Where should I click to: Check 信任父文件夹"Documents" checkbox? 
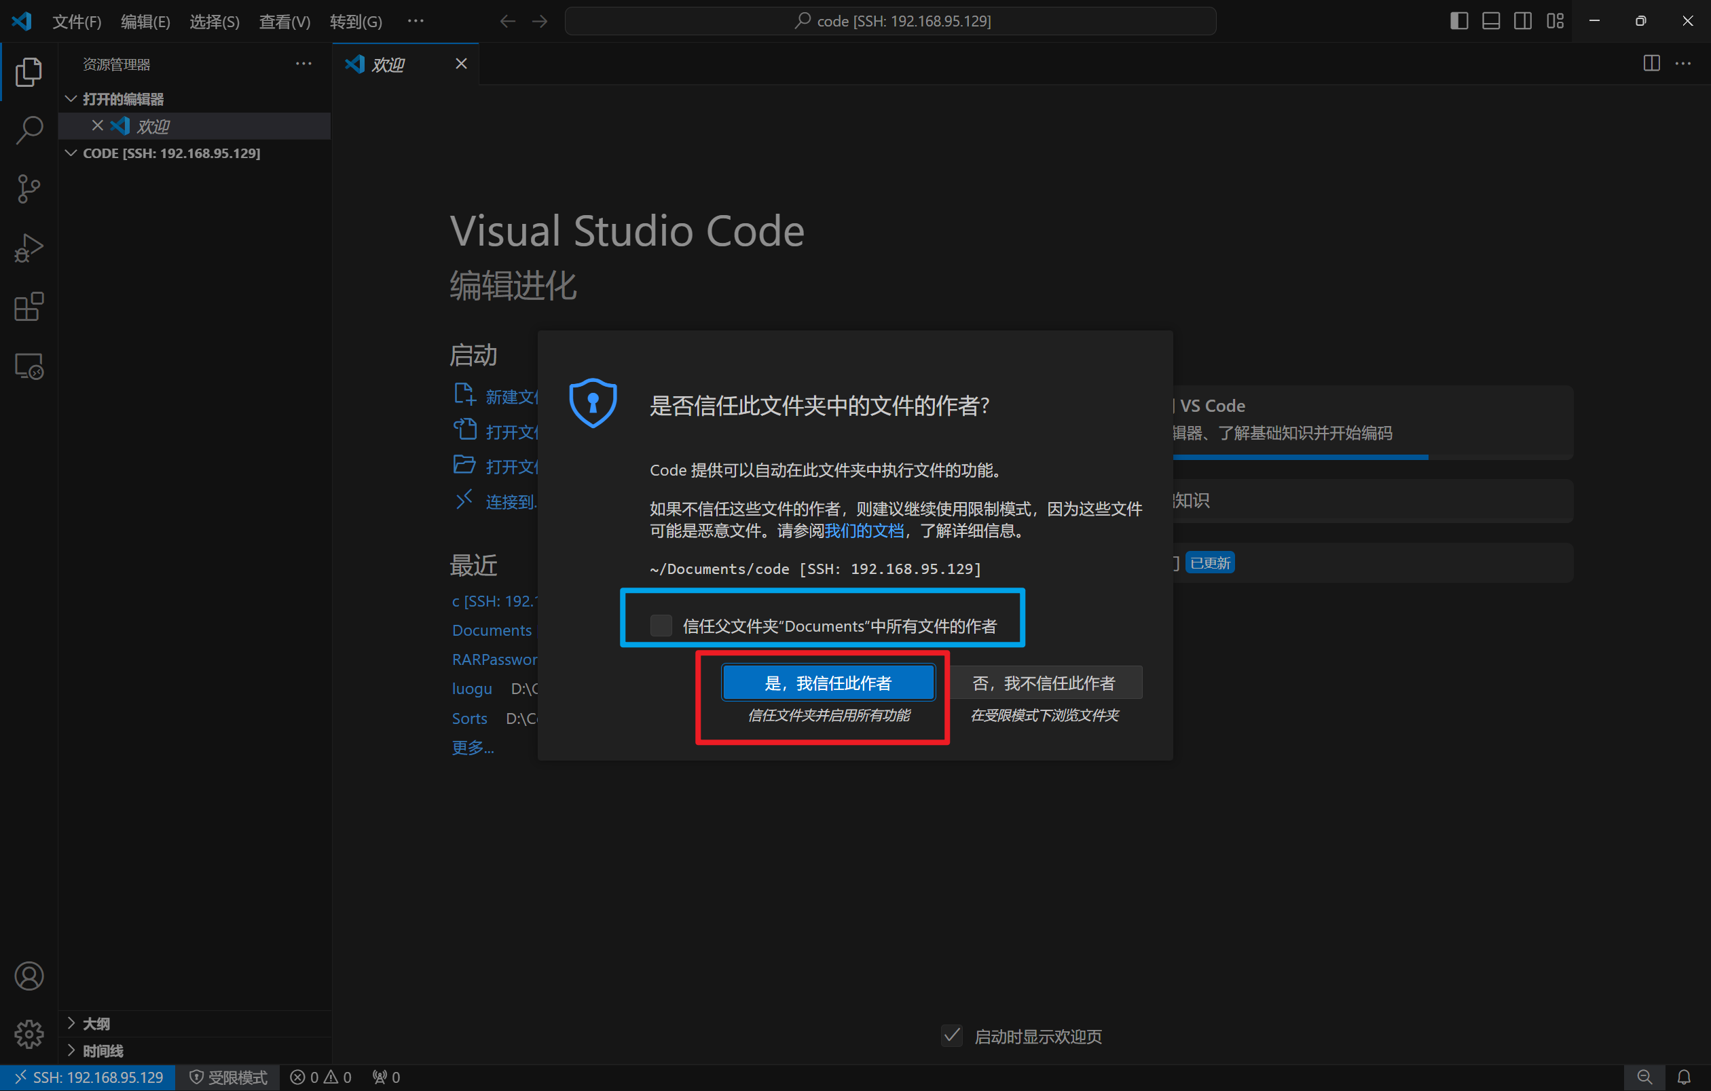click(661, 626)
